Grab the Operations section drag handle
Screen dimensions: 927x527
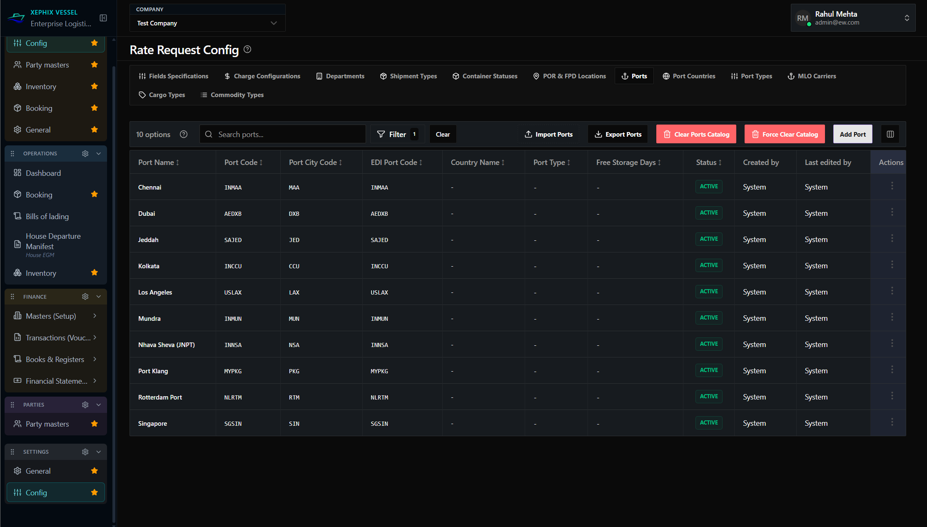pos(12,153)
